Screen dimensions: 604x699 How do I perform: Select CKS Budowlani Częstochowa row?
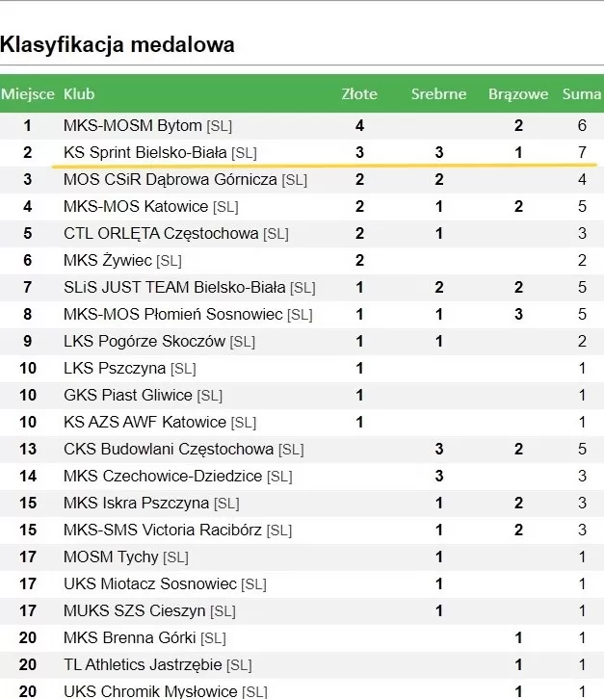tap(302, 450)
